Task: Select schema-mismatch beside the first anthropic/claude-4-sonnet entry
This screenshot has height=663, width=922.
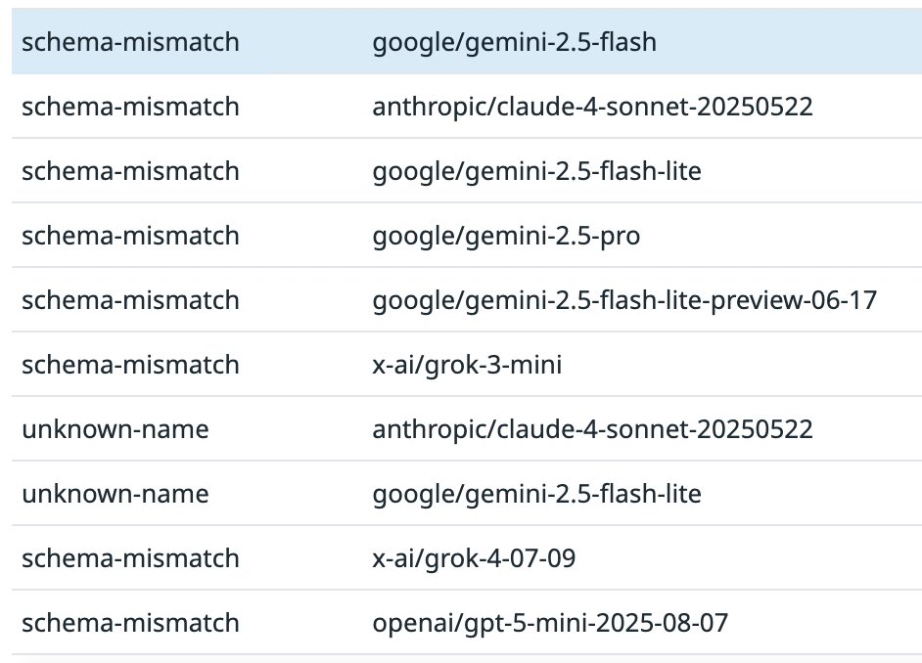Action: click(130, 106)
